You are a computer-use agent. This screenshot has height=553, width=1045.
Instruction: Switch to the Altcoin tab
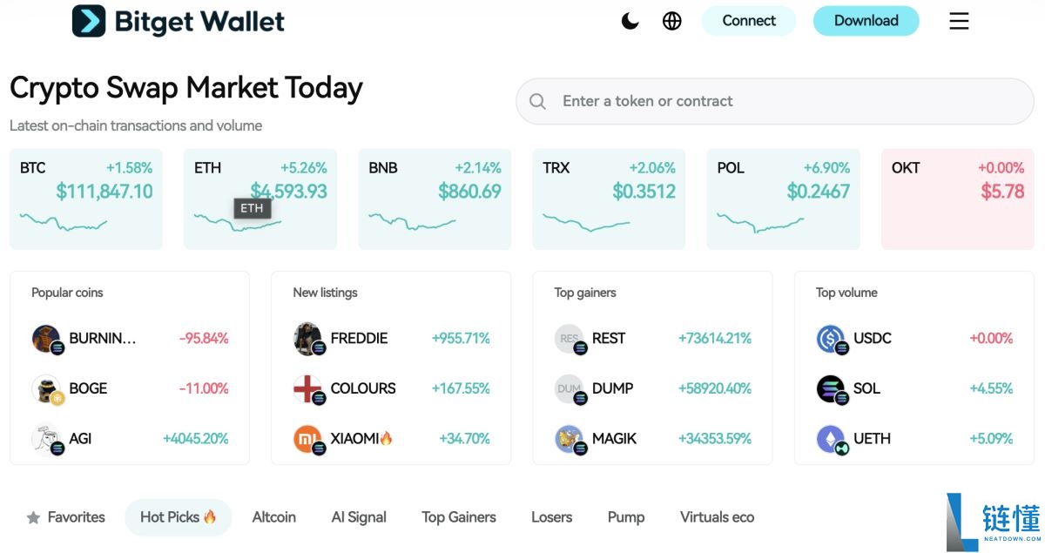[x=274, y=517]
